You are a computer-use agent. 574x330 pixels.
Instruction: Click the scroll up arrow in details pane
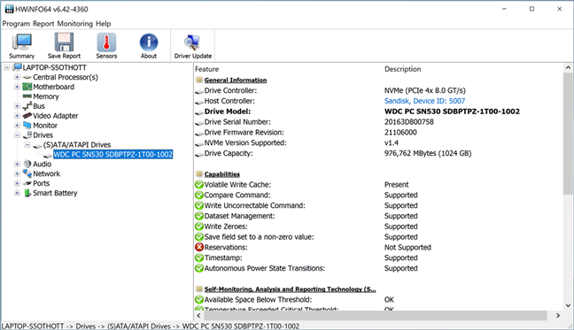click(x=568, y=67)
